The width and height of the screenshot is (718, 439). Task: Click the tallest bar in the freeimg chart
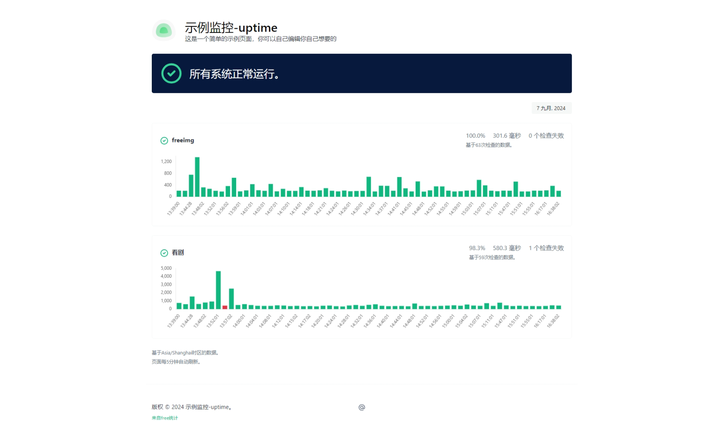click(197, 177)
